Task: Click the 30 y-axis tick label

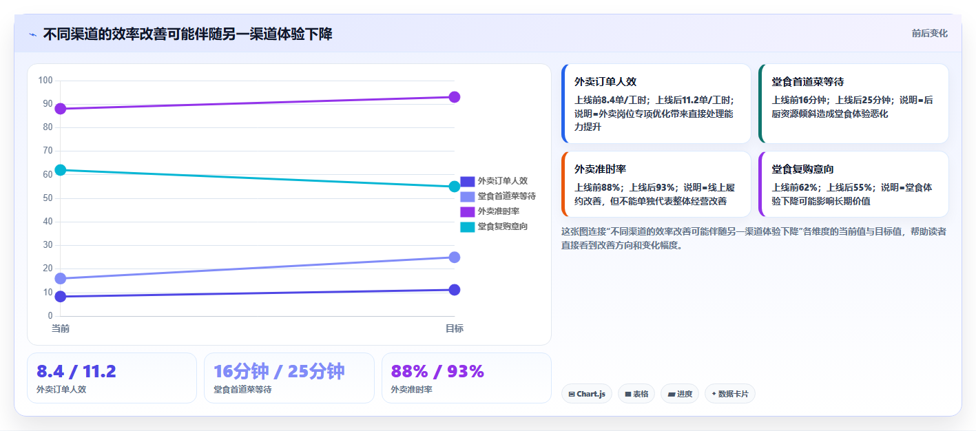Action: 48,245
